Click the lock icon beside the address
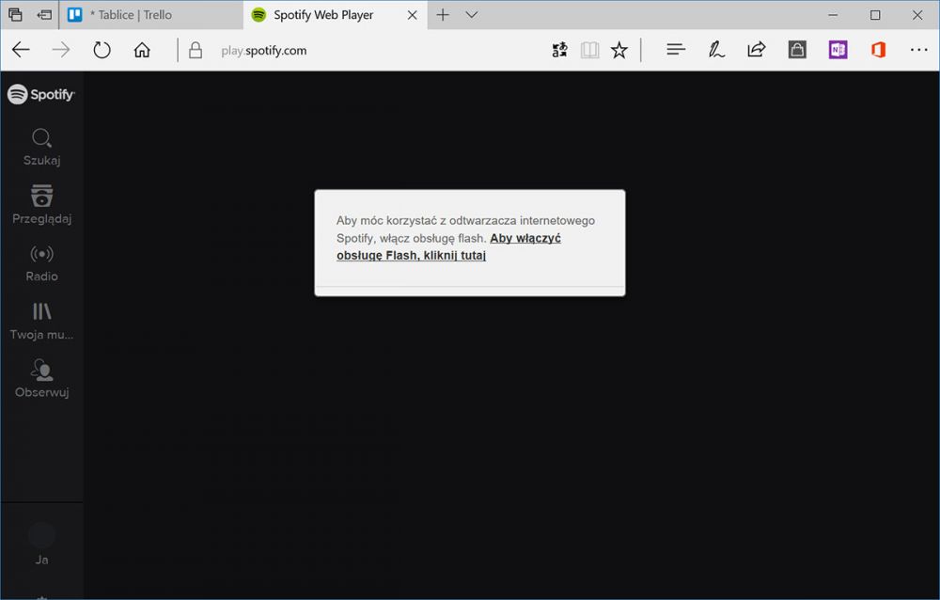The width and height of the screenshot is (940, 600). [x=196, y=50]
